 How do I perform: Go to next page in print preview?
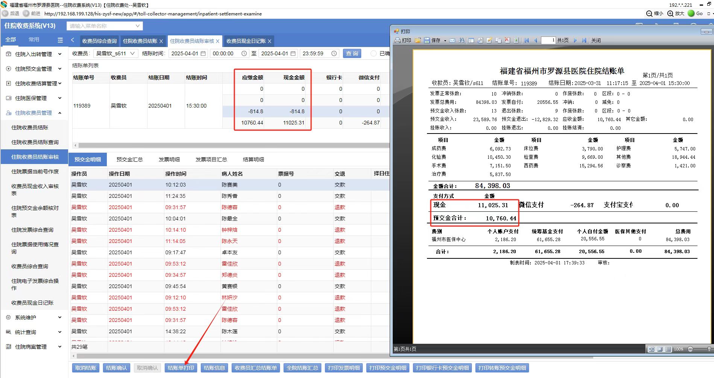[x=575, y=40]
